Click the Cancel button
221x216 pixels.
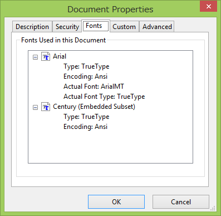coord(181,202)
